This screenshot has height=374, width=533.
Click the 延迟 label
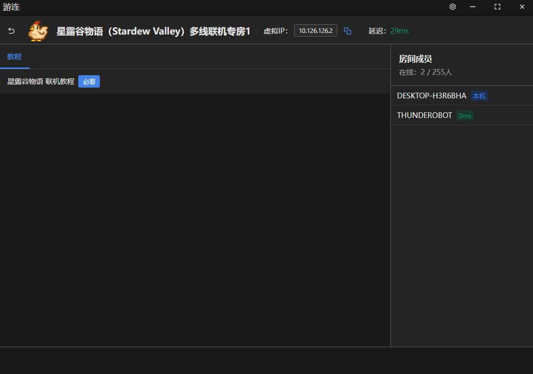(377, 31)
